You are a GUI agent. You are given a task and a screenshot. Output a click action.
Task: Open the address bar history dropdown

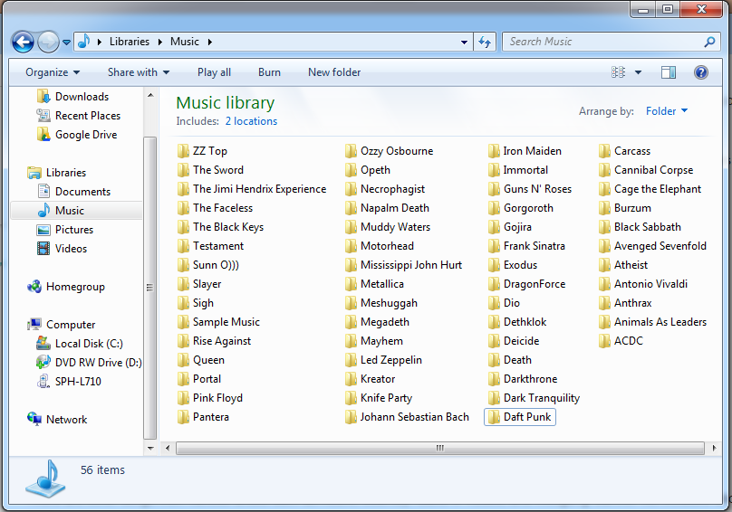click(464, 42)
